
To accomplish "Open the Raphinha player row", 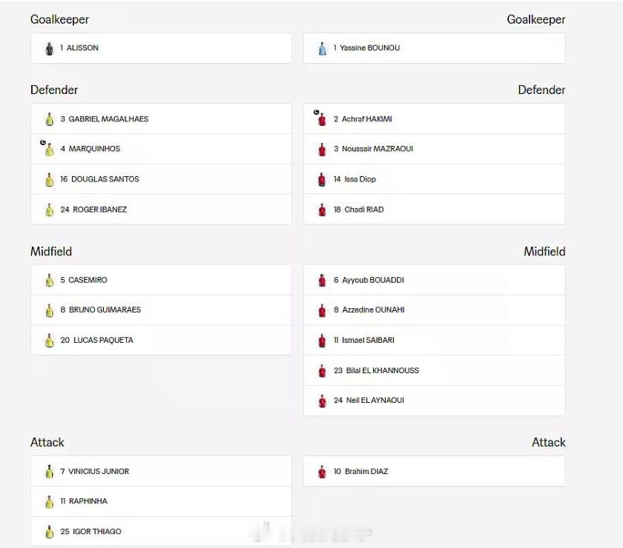I will click(162, 501).
